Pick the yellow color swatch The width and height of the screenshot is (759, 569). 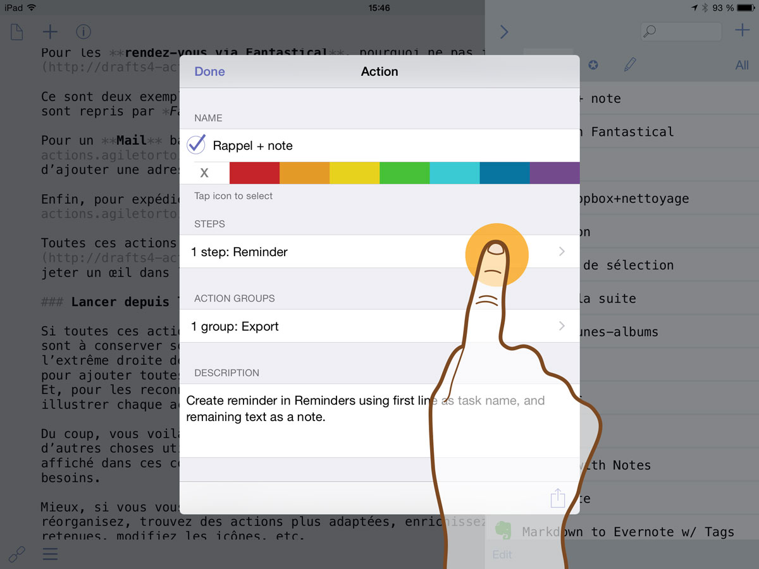[x=354, y=173]
